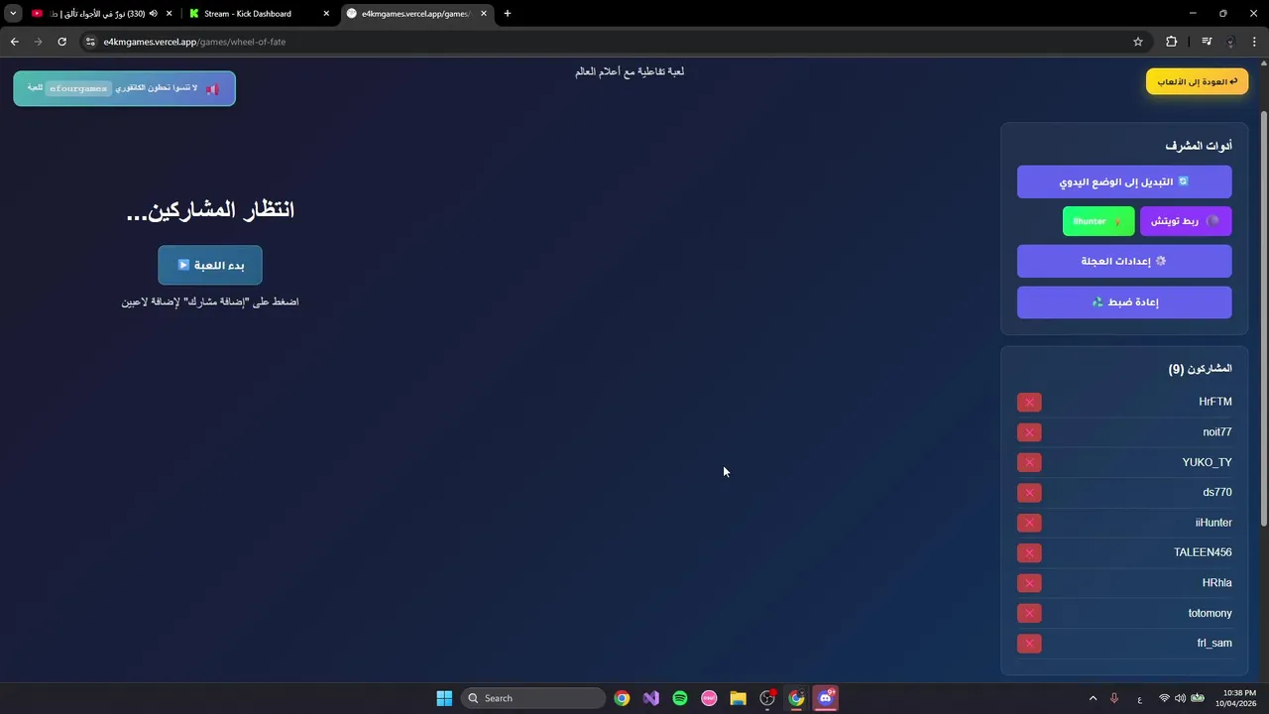Open Visual Studio from the taskbar
This screenshot has width=1269, height=714.
tap(650, 698)
